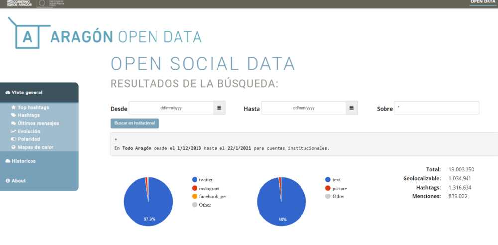Click the cloud icon beside Historicos
498x245 pixels.
(8, 161)
